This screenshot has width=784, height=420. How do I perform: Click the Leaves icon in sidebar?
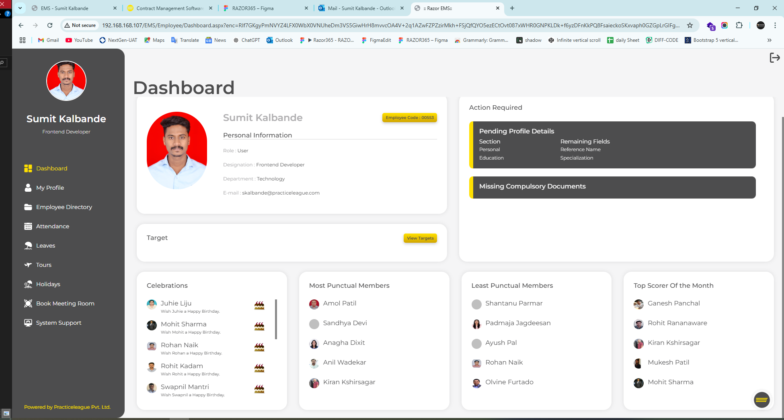click(28, 246)
